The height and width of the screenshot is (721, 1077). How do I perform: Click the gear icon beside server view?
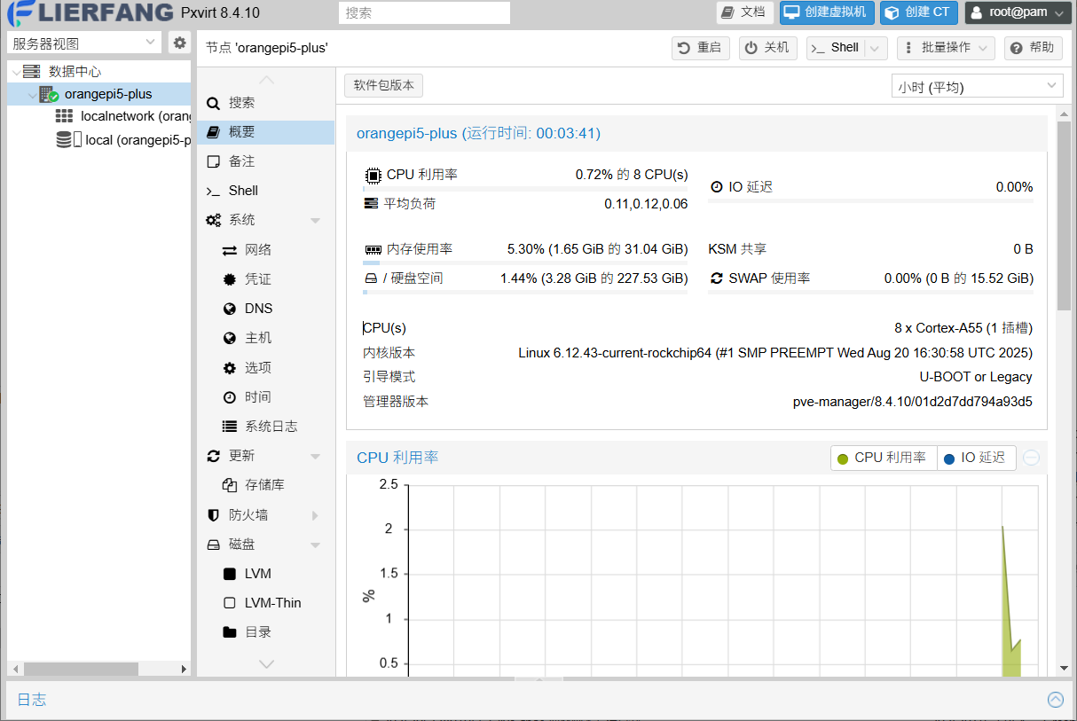179,43
